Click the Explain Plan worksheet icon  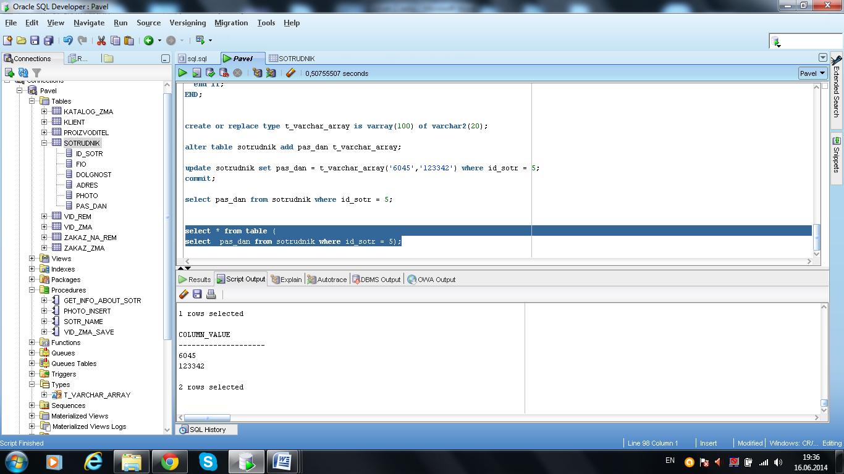point(258,73)
